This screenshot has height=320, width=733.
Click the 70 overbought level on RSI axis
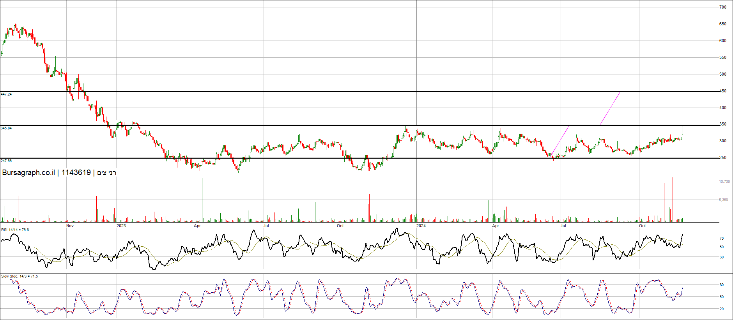pyautogui.click(x=722, y=239)
